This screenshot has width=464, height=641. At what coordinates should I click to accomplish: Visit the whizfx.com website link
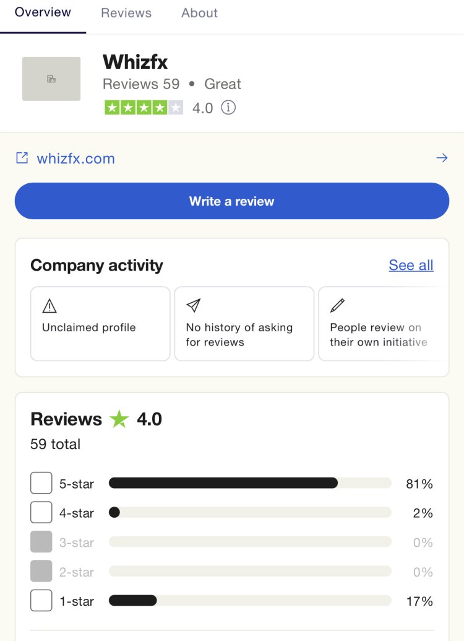click(x=75, y=159)
